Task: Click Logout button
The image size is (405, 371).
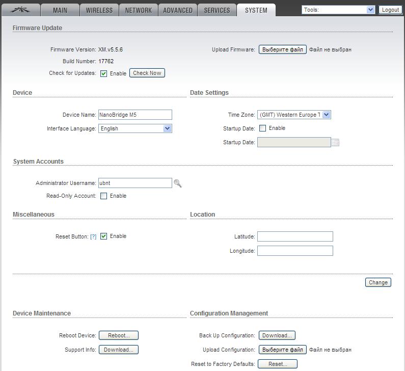Action: (390, 10)
